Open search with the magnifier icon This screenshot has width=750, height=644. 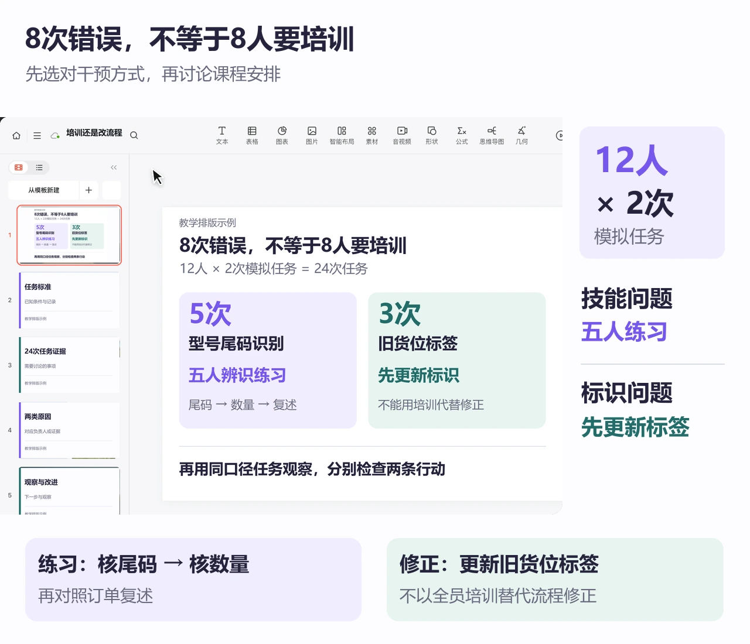point(134,135)
